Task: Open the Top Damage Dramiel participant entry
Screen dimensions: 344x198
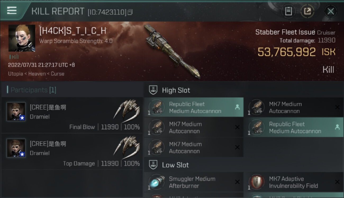Action: tap(72, 152)
